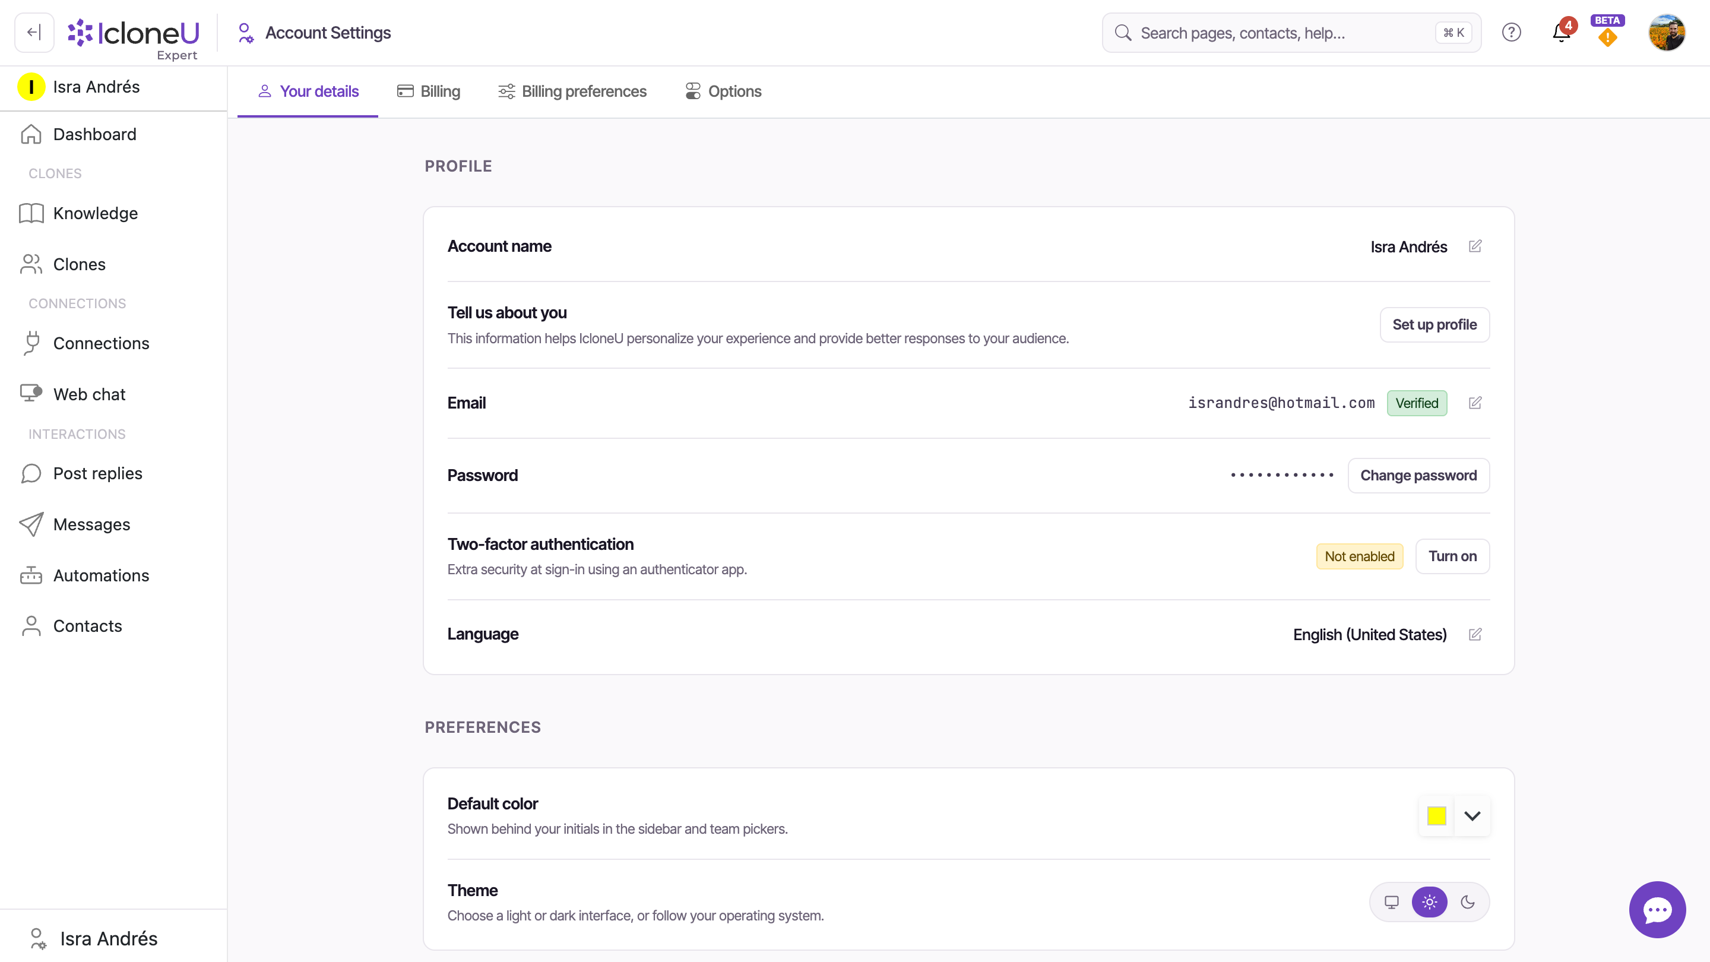Switch to the Billing tab
The height and width of the screenshot is (962, 1710).
click(429, 91)
